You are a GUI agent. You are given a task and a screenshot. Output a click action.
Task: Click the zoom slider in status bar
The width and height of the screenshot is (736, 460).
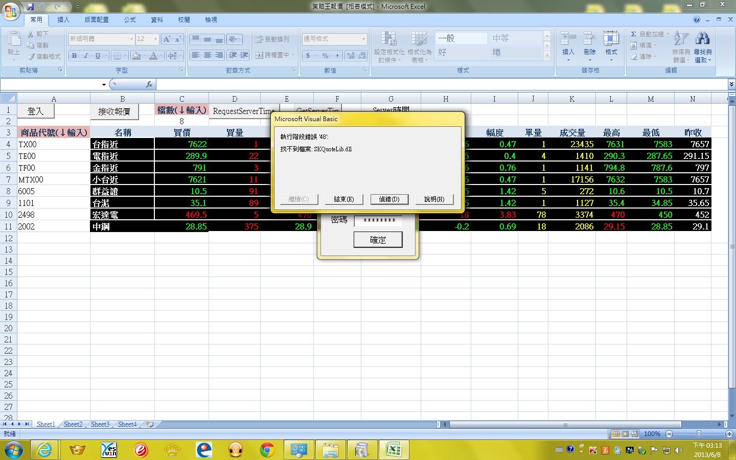(699, 434)
